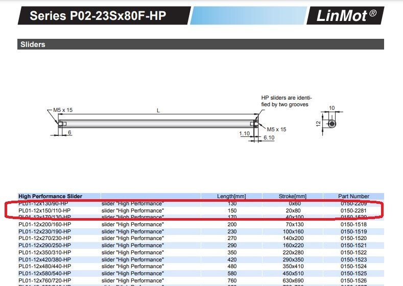
Task: Click stroke value '350x410'
Action: (293, 267)
